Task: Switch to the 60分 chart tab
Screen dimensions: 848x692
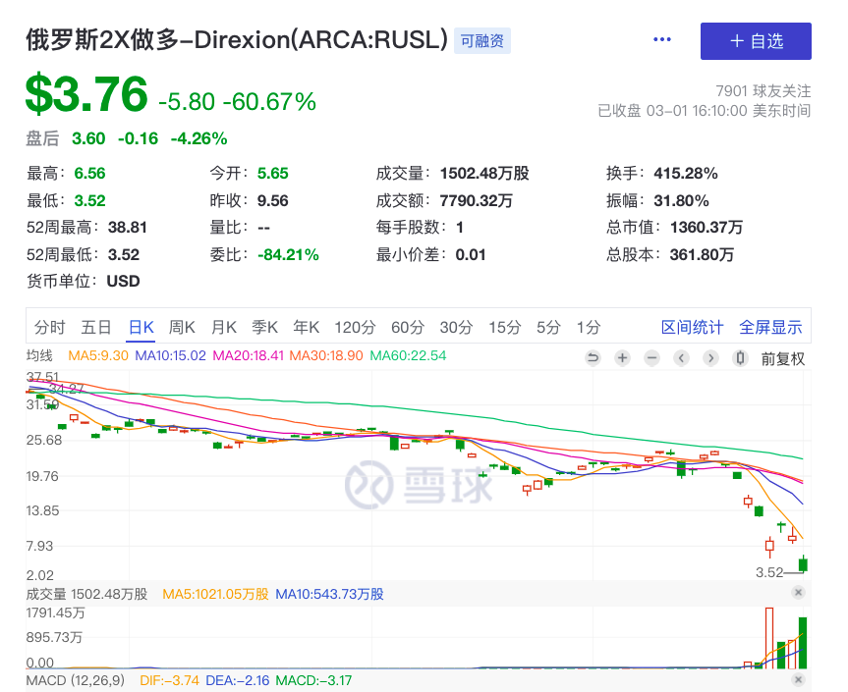Action: [x=407, y=327]
